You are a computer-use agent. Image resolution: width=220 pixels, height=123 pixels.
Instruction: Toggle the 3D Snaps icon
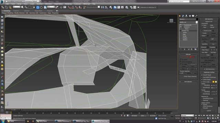(69, 7)
